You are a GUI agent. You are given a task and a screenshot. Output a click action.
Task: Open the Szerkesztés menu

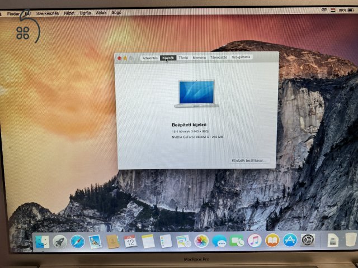coord(48,13)
